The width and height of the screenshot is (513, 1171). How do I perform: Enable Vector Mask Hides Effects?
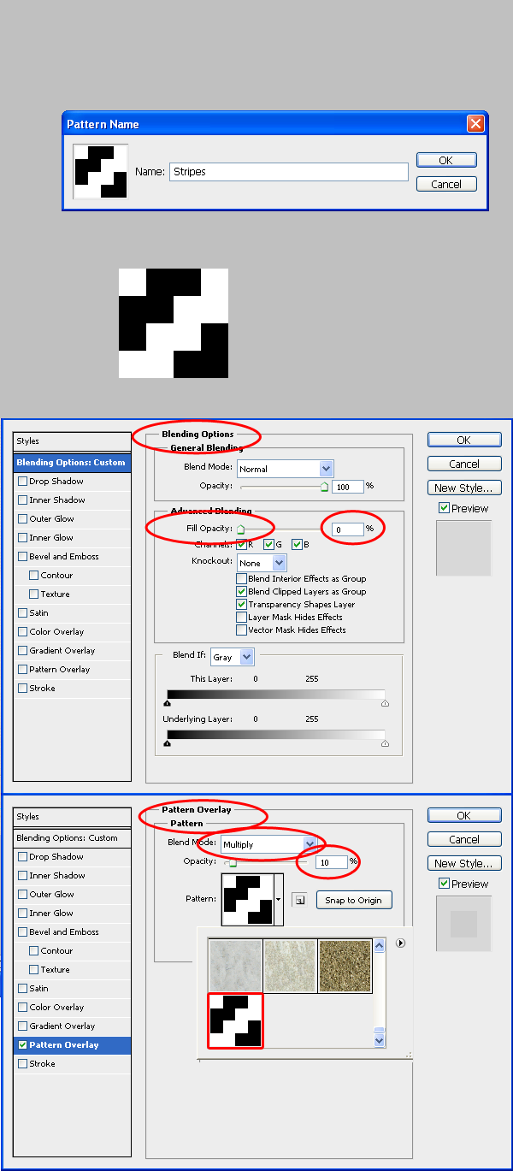(242, 630)
